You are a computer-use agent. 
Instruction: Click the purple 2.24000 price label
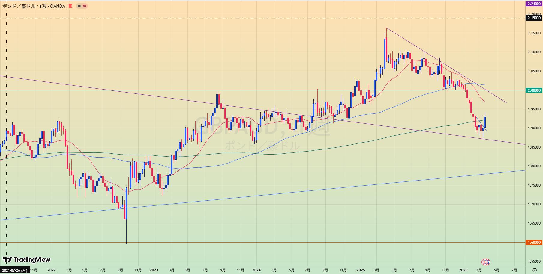tap(534, 4)
